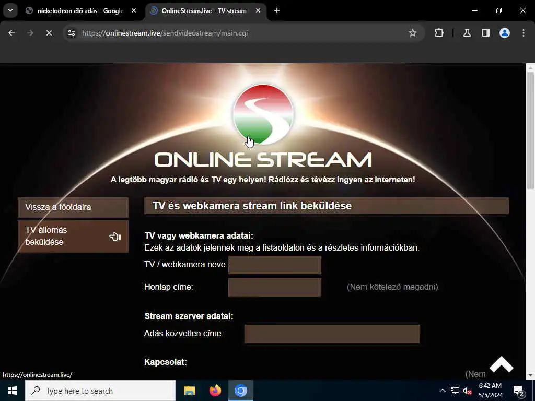Viewport: 535px width, 401px height.
Task: Focus the Adás közvetlen címe field
Action: pos(332,334)
